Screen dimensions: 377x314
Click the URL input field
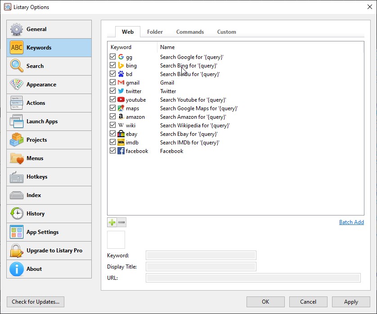coord(253,278)
